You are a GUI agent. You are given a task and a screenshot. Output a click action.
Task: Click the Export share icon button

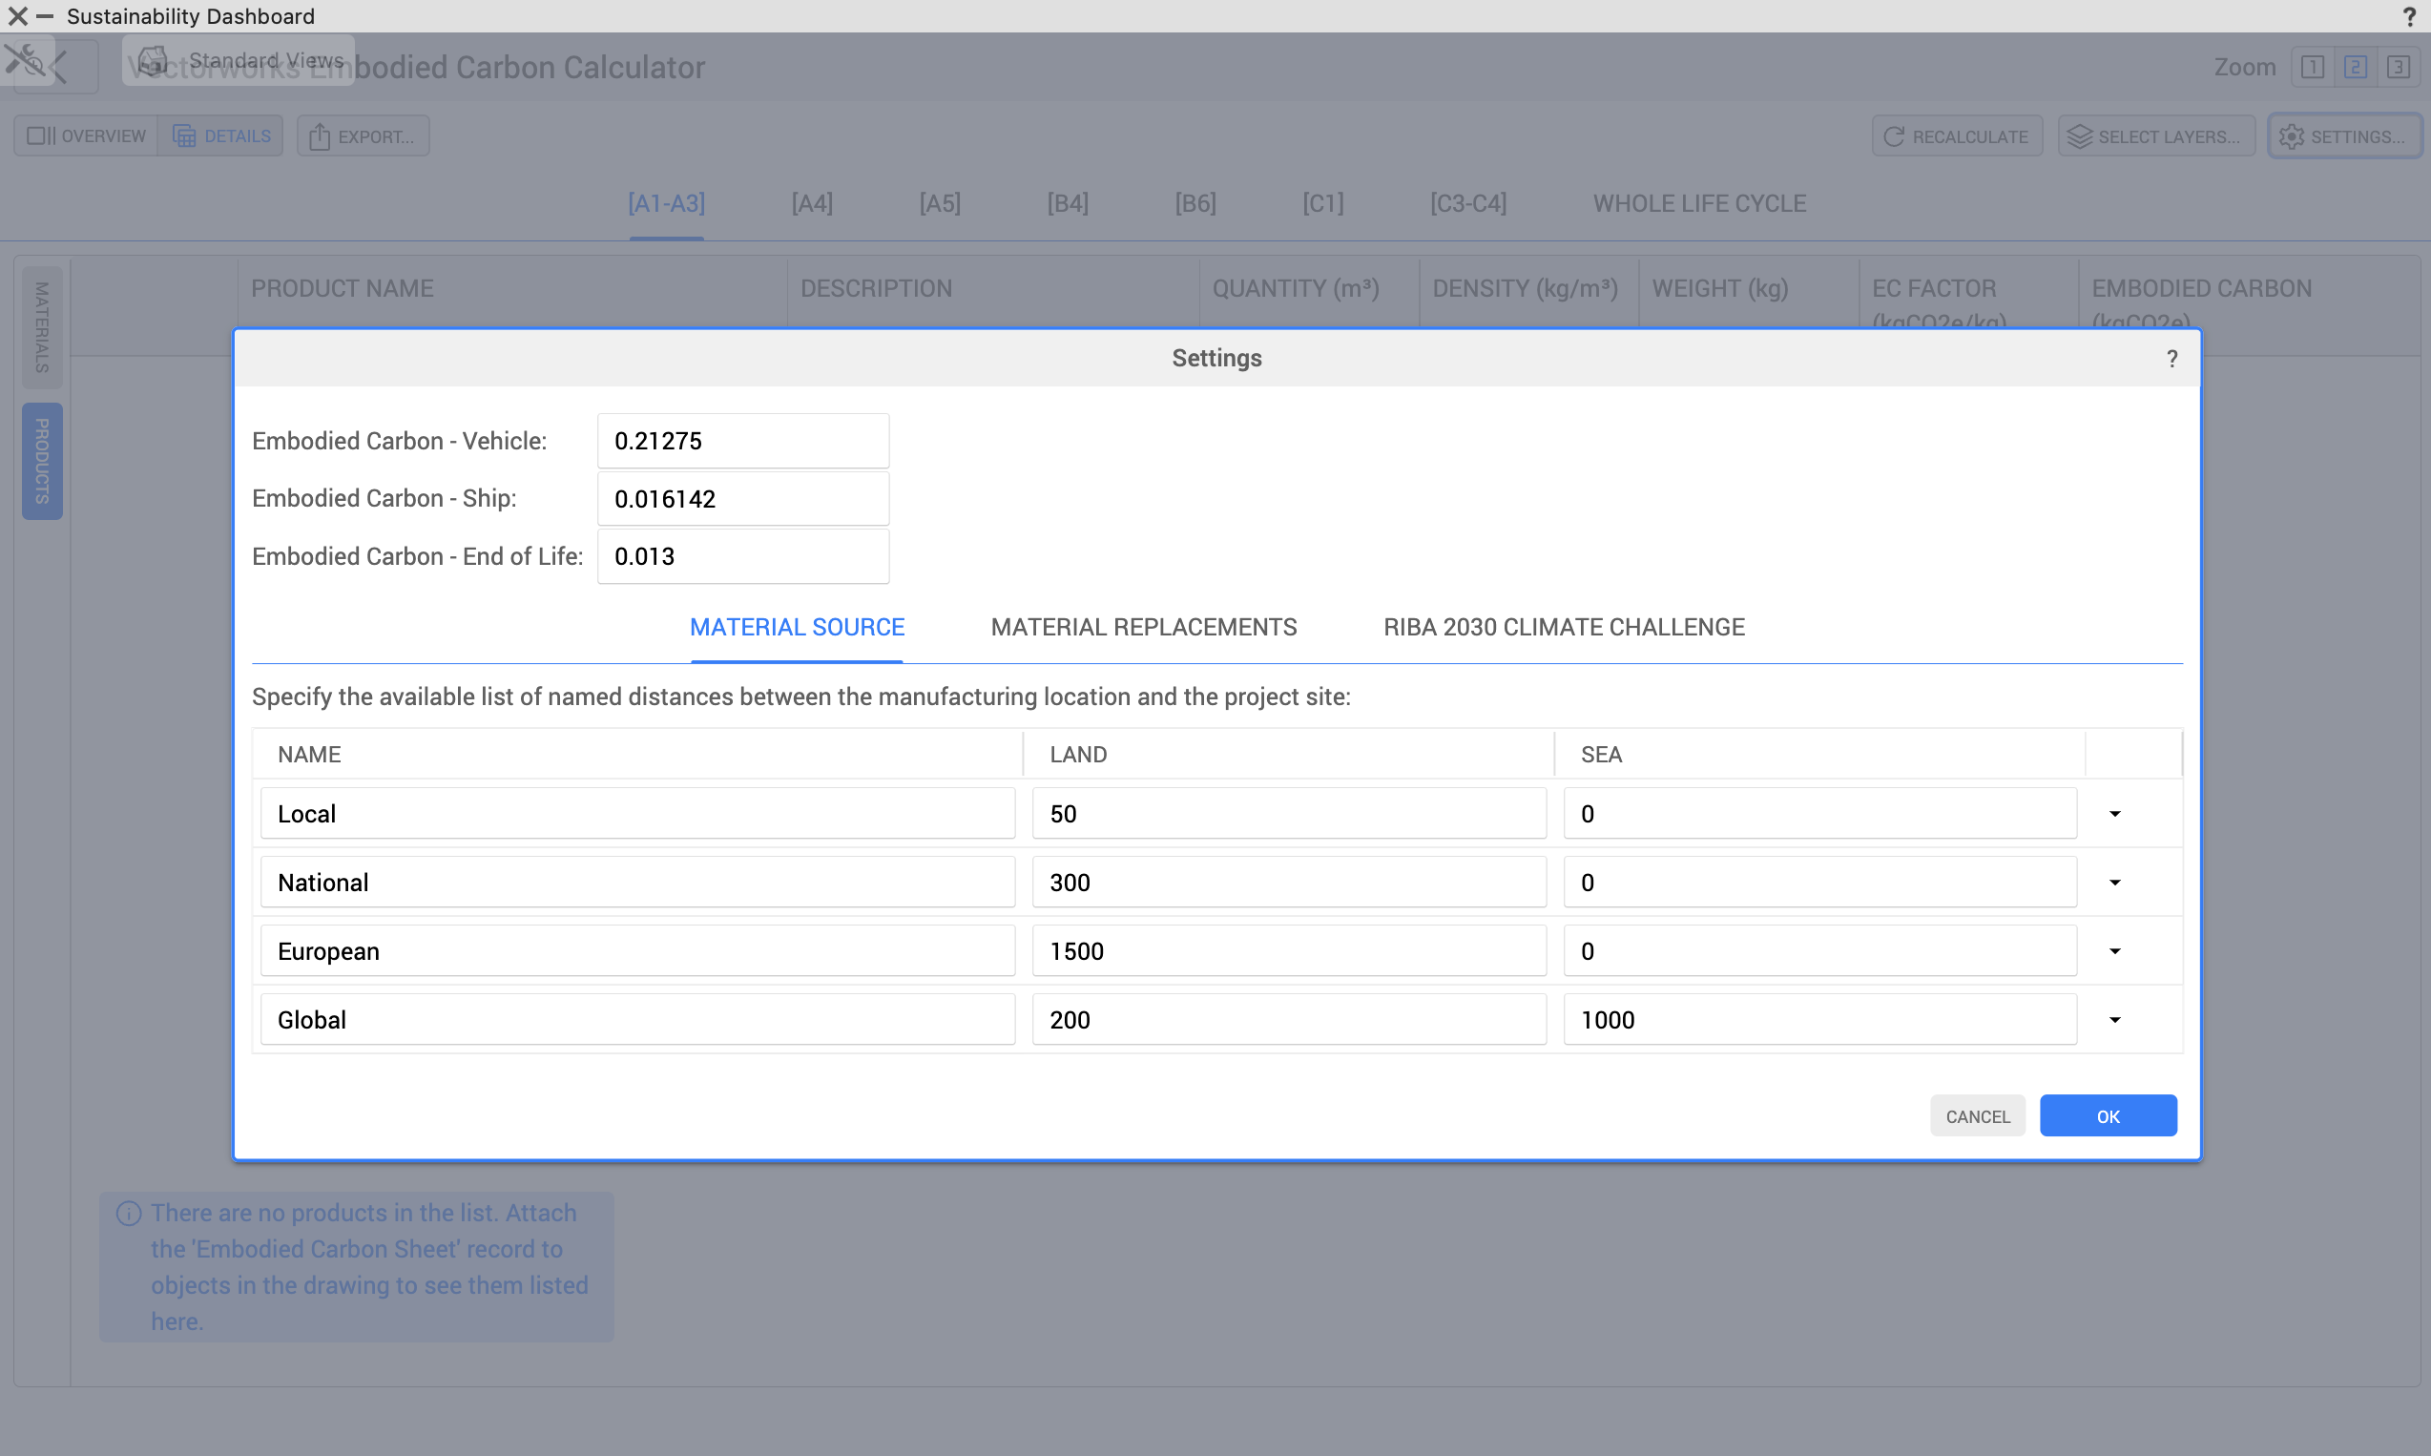coord(320,136)
